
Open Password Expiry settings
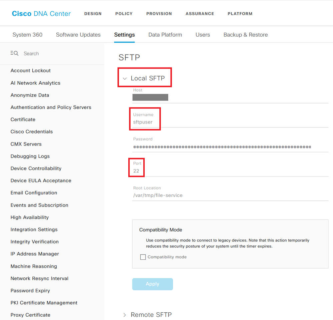coord(30,290)
